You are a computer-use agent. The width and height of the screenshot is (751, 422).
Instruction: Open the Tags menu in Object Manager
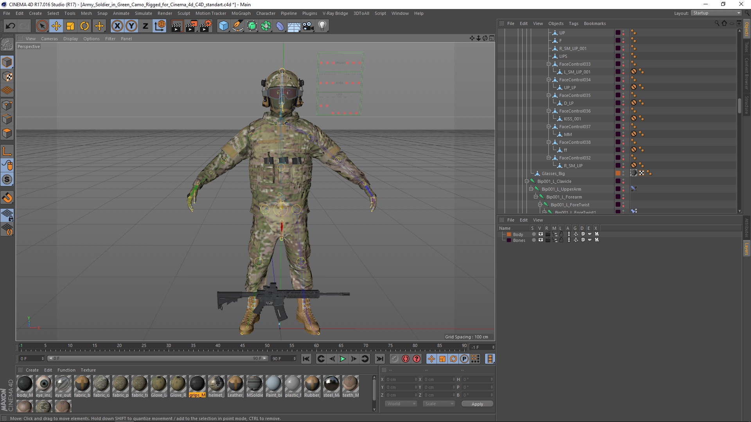coord(573,23)
